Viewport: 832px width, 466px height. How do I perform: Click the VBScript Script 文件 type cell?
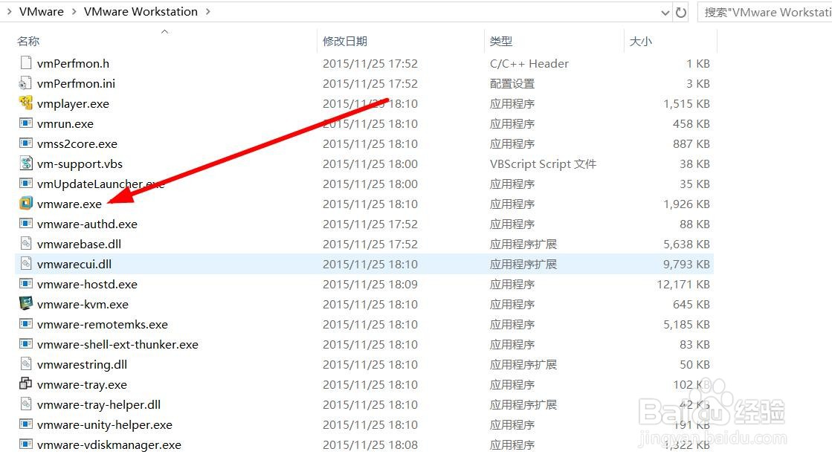tap(543, 164)
